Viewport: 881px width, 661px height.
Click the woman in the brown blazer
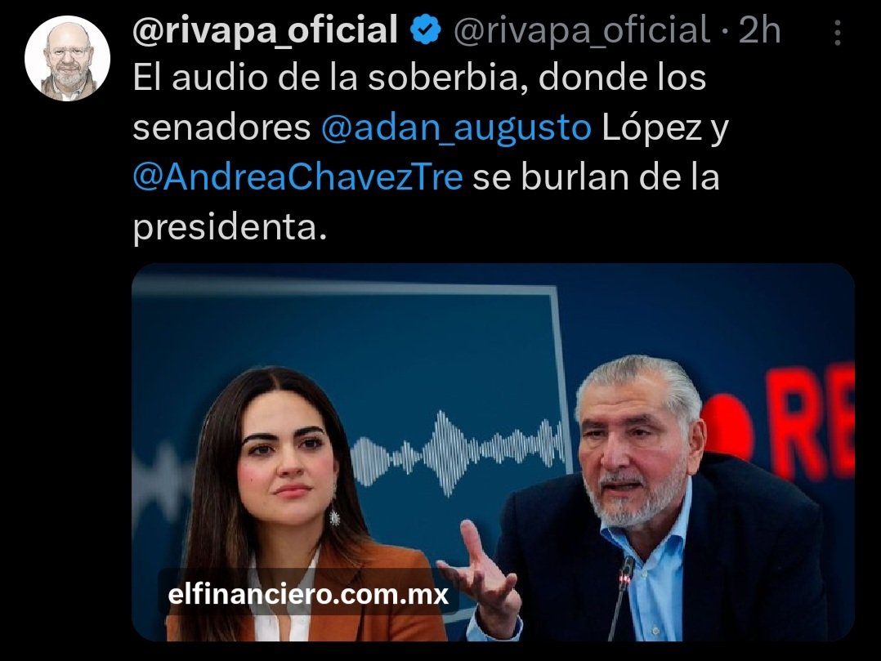point(293,506)
